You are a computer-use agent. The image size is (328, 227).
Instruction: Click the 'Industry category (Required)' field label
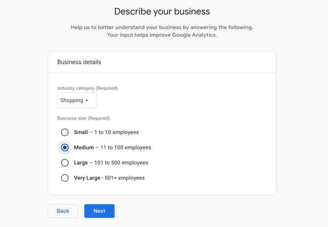(88, 88)
